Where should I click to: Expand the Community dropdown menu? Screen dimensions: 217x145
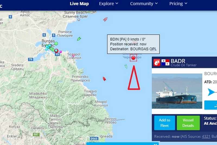pos(144,4)
